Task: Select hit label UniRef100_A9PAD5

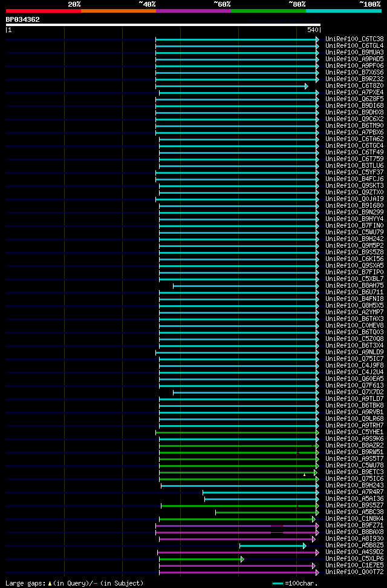Action: click(x=354, y=59)
